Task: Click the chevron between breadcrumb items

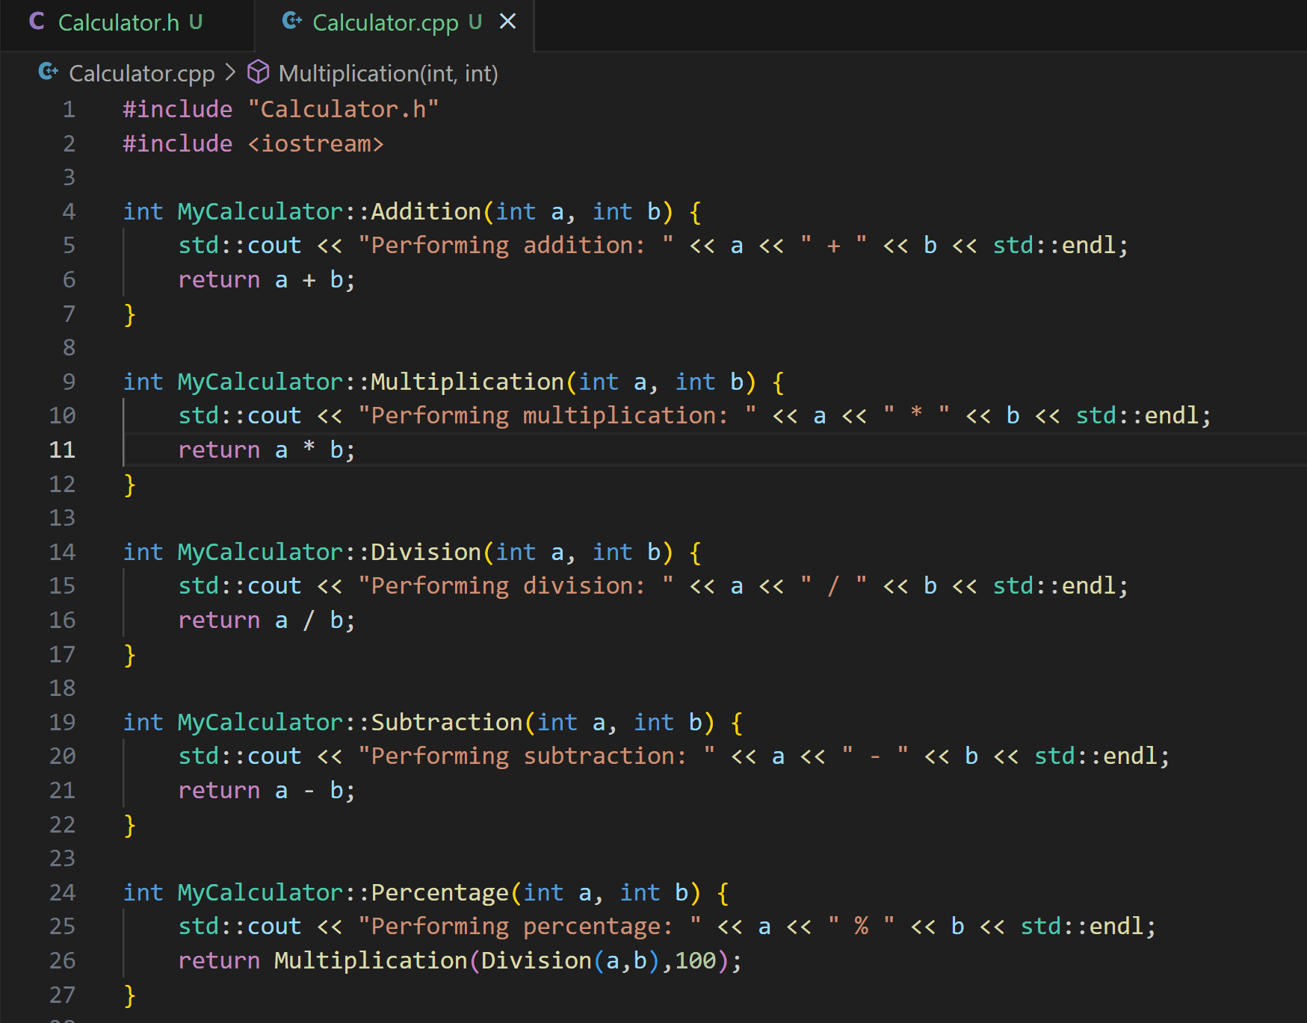Action: tap(229, 73)
